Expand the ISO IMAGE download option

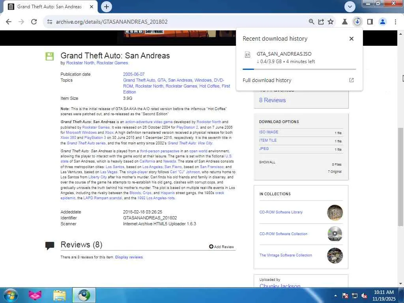point(269,132)
